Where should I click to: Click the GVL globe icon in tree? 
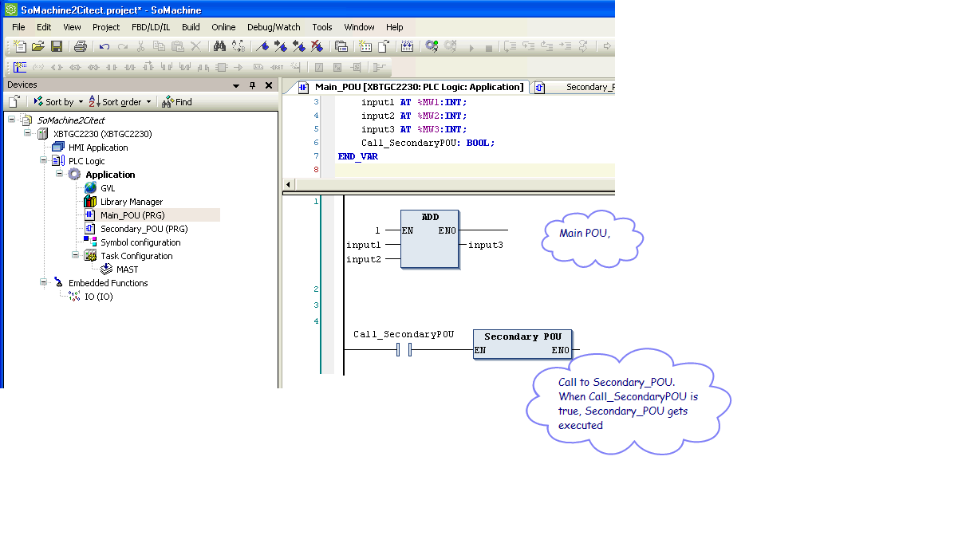90,188
